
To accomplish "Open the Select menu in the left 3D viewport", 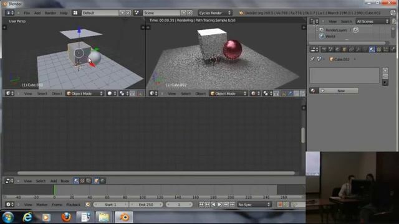I will (x=42, y=94).
